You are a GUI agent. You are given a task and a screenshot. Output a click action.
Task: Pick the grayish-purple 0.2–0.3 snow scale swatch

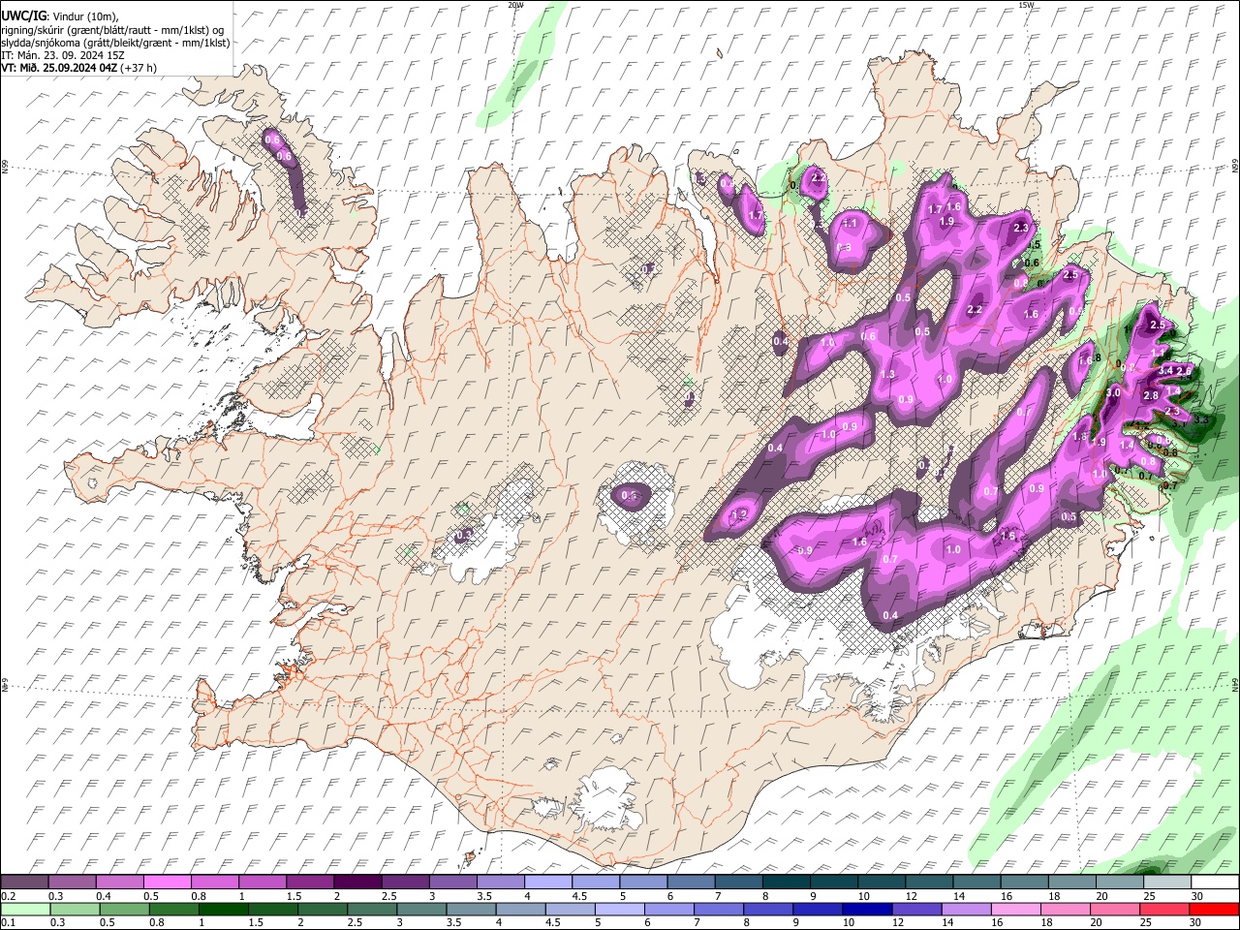point(24,882)
